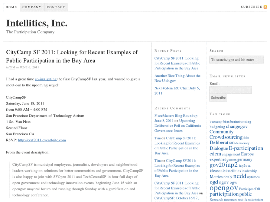Click the search input field

[x=236, y=60]
